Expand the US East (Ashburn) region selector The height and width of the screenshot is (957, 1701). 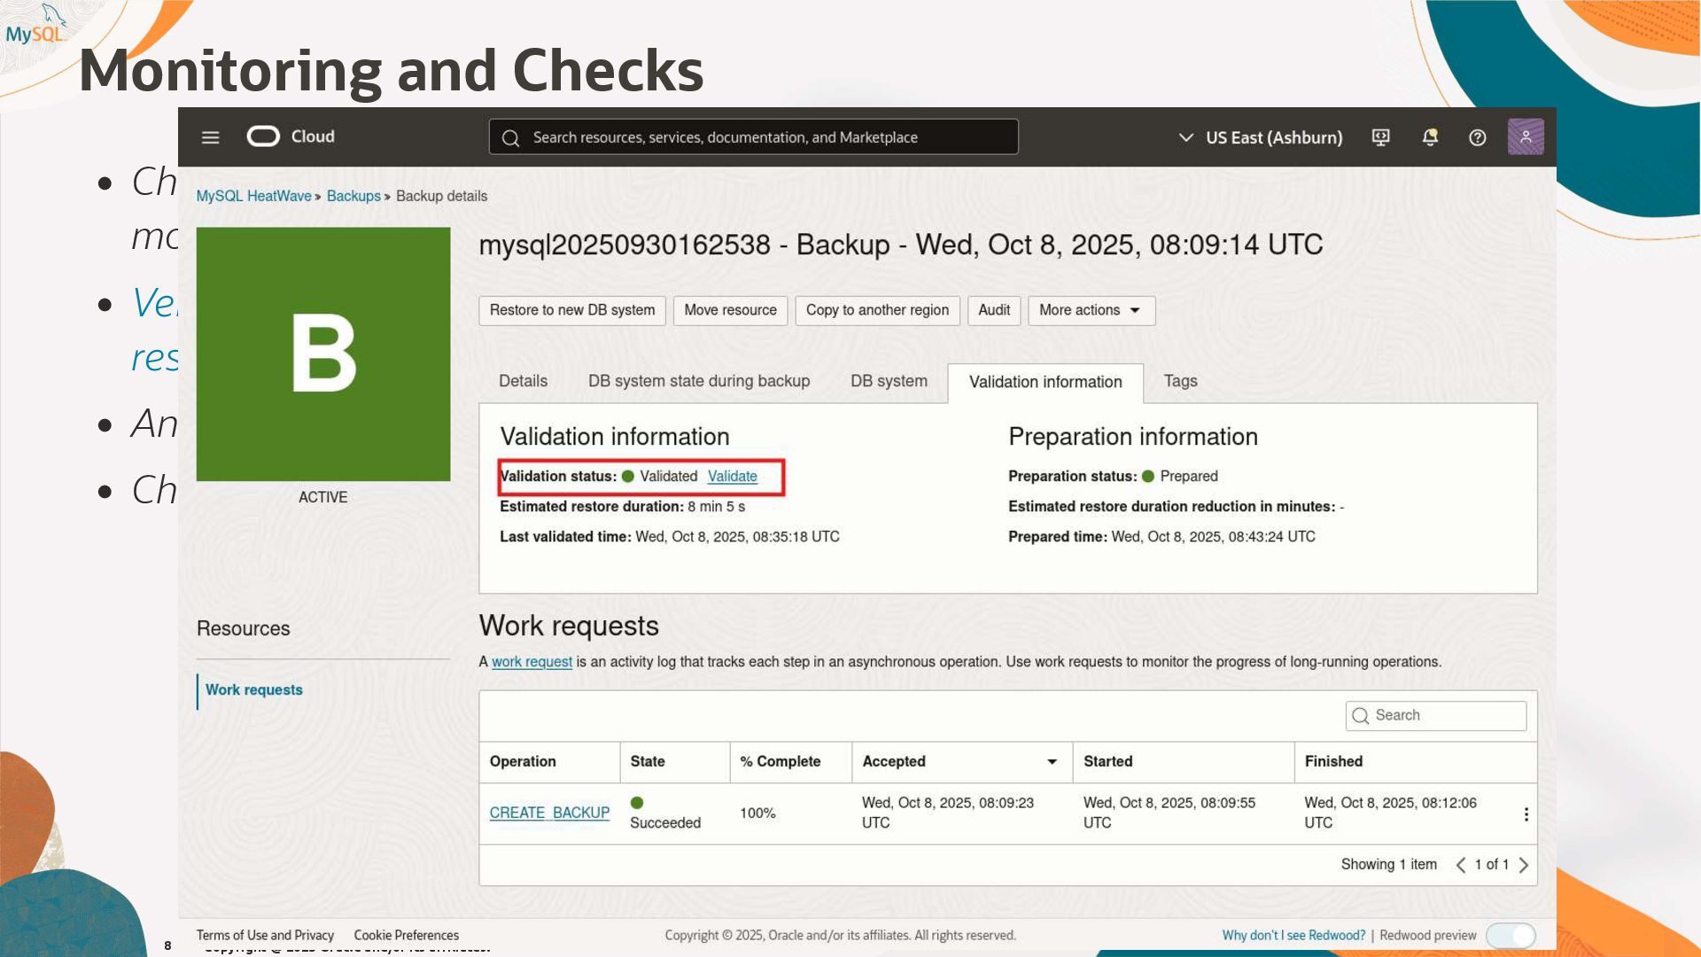[x=1260, y=137]
